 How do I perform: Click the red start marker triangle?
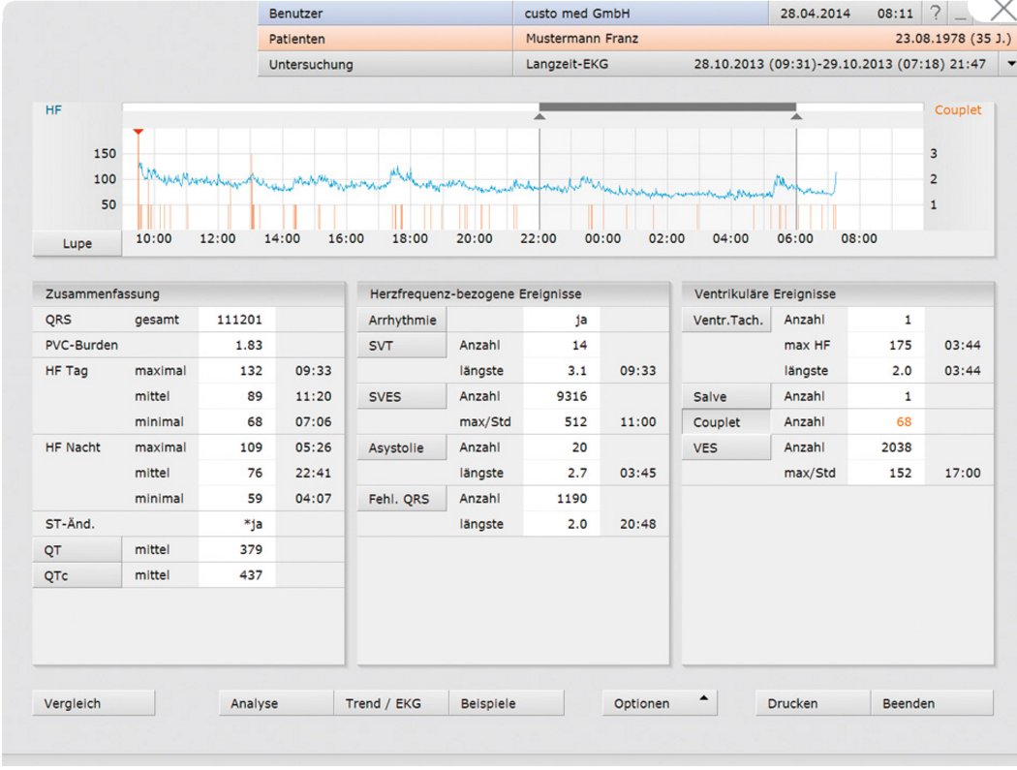[x=139, y=132]
